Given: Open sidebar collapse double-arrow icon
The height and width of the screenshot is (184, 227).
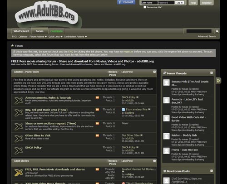Looking at the screenshot, I should [x=218, y=81].
